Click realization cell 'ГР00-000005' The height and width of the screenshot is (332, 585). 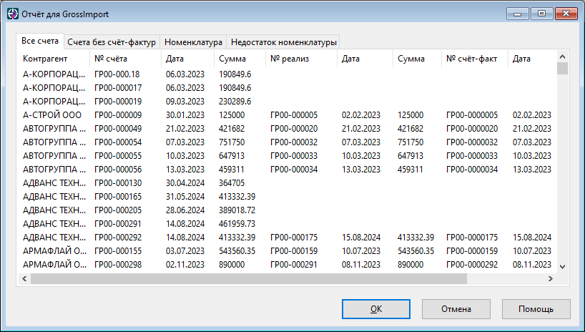click(294, 115)
